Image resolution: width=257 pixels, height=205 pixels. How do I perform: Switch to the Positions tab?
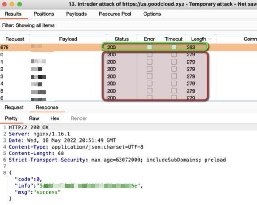click(44, 14)
